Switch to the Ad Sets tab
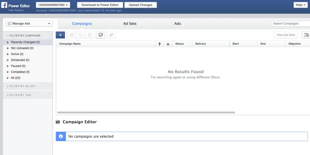310x155 pixels. pyautogui.click(x=130, y=24)
